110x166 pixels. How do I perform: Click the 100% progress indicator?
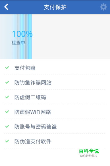click(x=22, y=34)
